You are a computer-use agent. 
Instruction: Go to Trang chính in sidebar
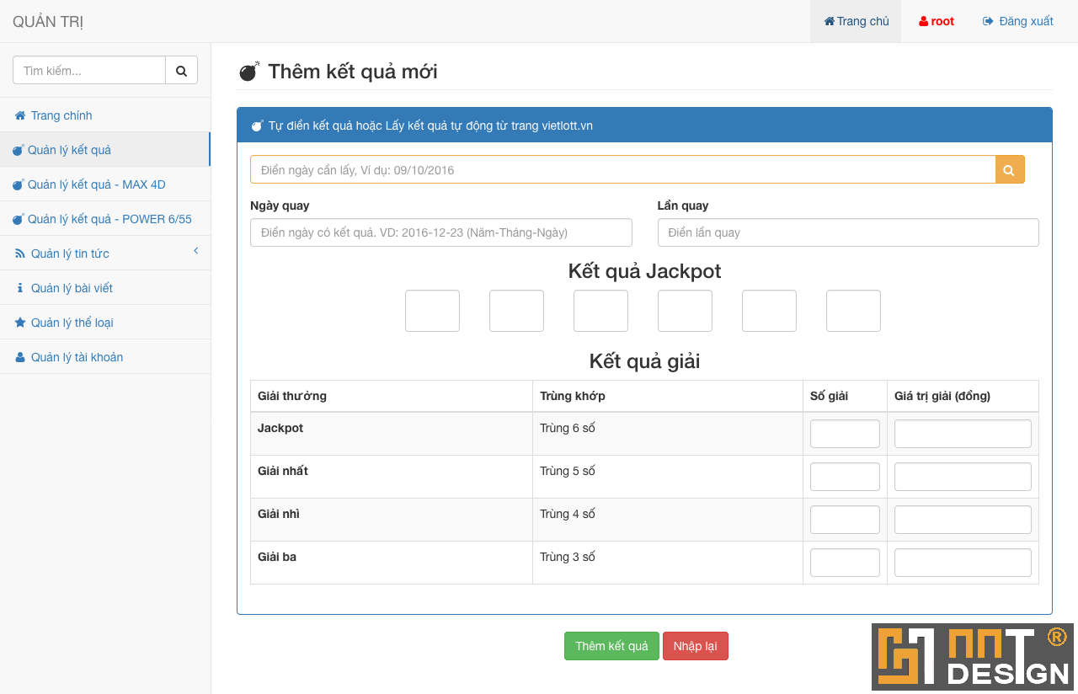tap(105, 115)
